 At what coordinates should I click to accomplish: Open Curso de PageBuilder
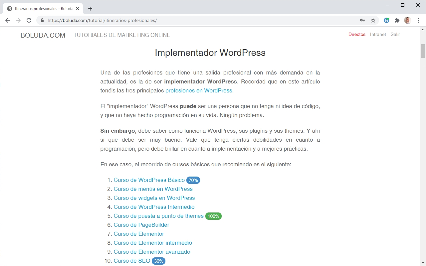tap(141, 225)
